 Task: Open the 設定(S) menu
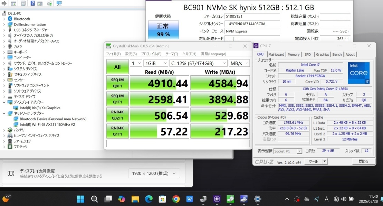click(131, 54)
